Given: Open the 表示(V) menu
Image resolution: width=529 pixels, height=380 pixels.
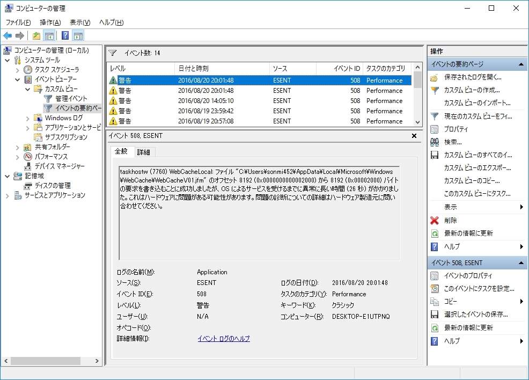Looking at the screenshot, I should (80, 22).
